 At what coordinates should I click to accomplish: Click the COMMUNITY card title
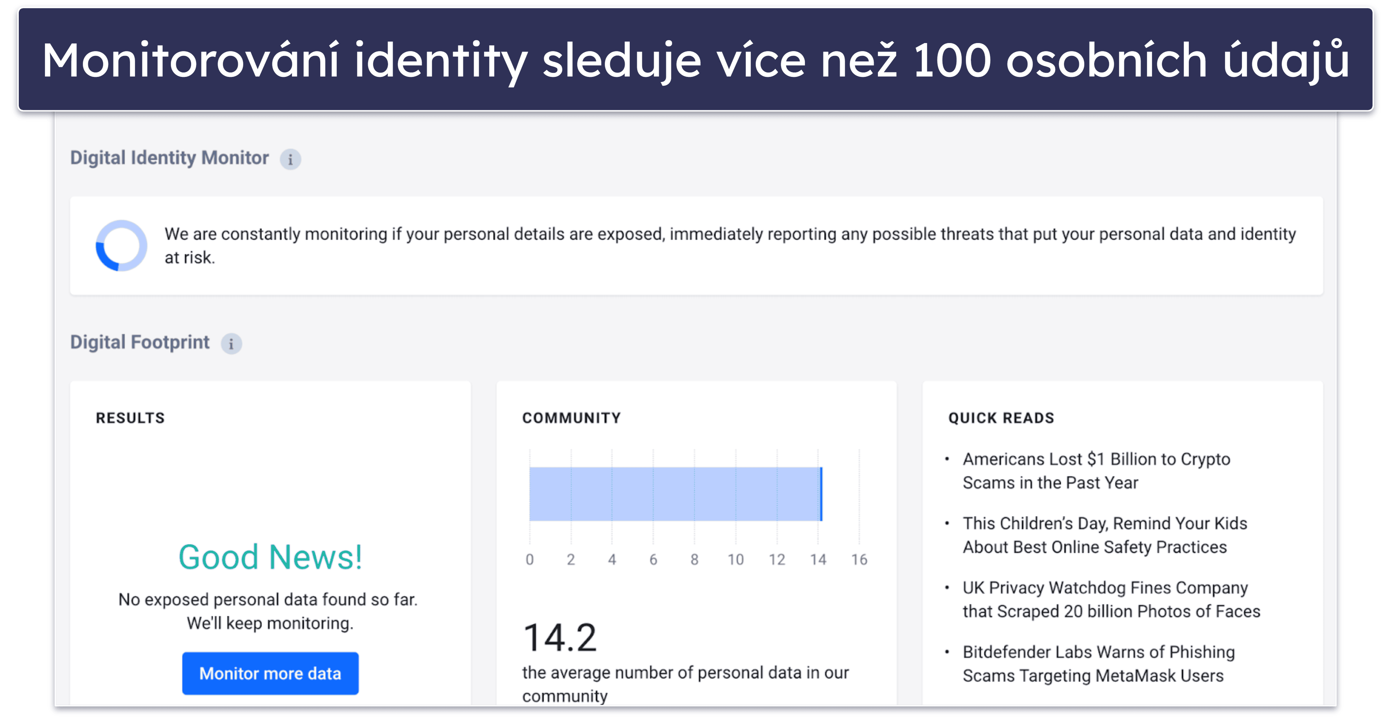(x=571, y=418)
